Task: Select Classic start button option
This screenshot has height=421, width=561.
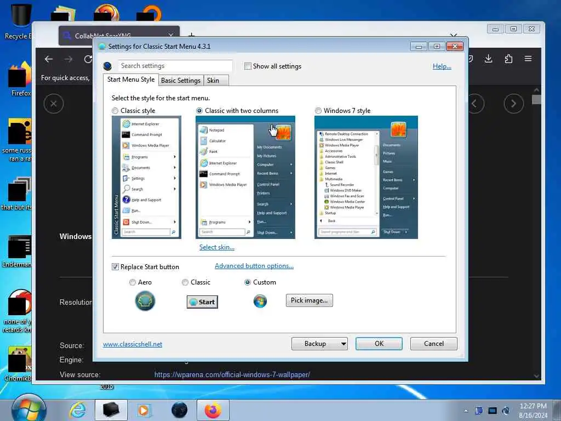Action: point(185,282)
